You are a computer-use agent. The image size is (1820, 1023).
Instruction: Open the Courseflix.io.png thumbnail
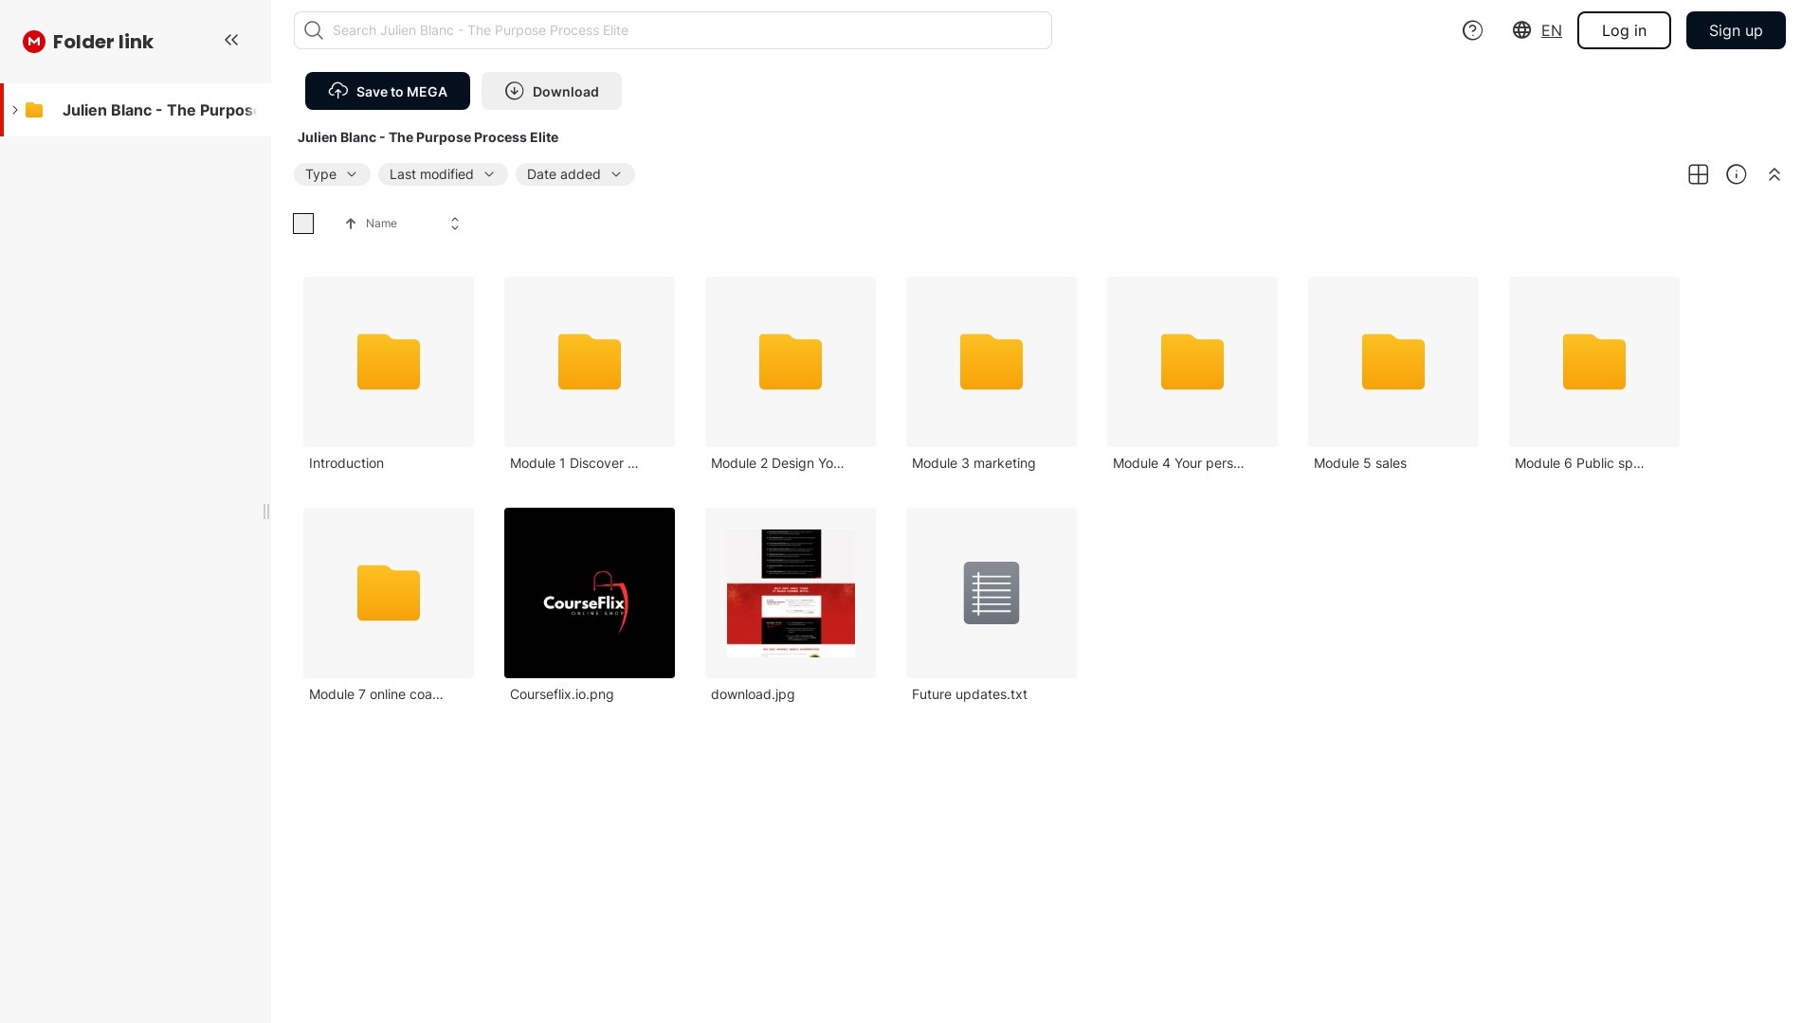click(x=589, y=593)
